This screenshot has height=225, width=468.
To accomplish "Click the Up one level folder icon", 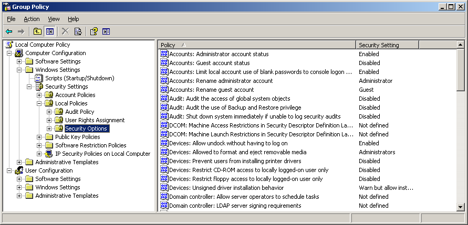I will 38,31.
